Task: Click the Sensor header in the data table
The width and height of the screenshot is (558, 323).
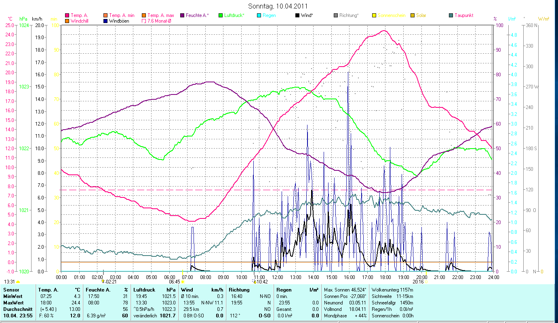Action: (11, 289)
